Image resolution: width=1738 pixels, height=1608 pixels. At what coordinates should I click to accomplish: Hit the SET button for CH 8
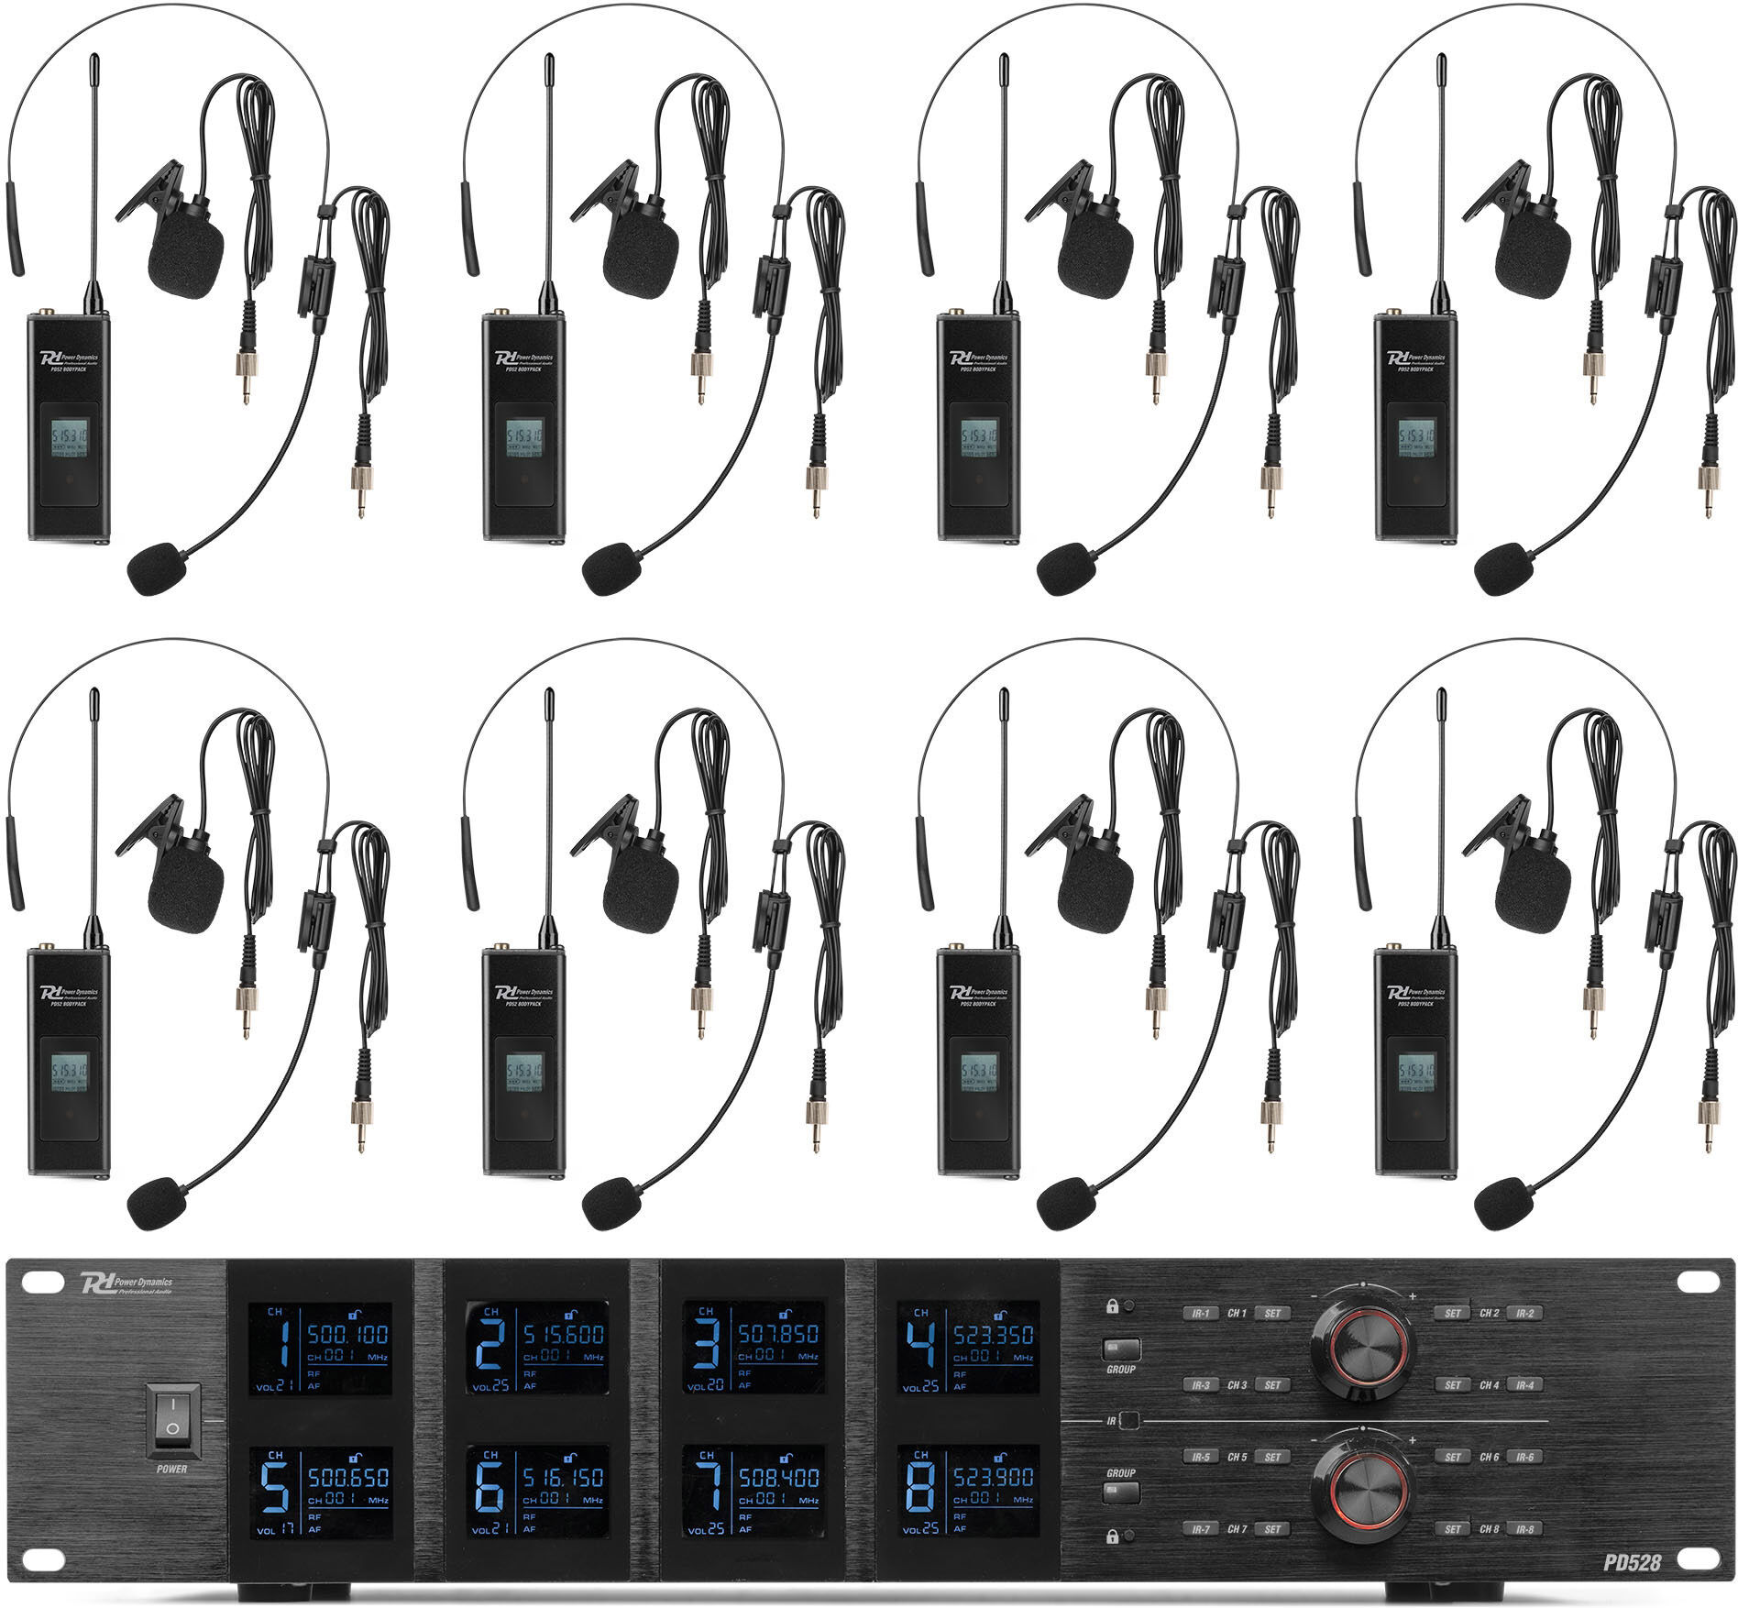(1453, 1529)
